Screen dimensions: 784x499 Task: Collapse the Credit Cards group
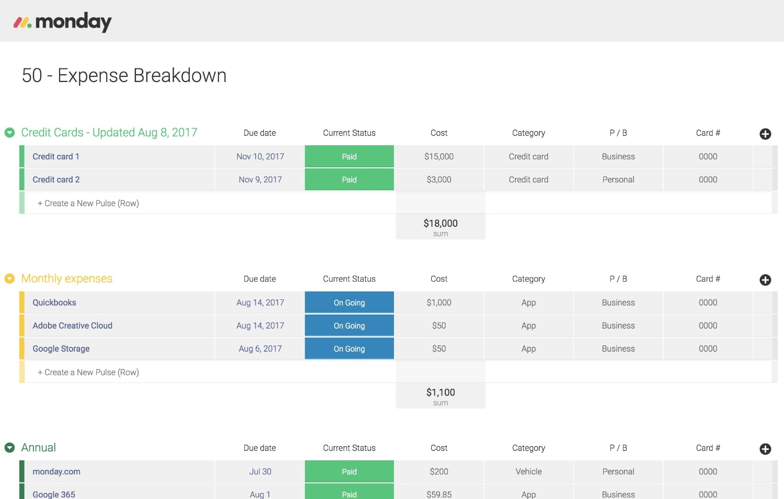click(x=9, y=133)
